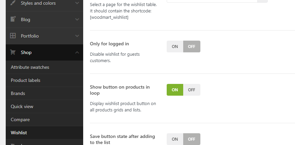Click the paintbrush icon beside Styles and colors
The height and width of the screenshot is (145, 295).
(x=13, y=3)
